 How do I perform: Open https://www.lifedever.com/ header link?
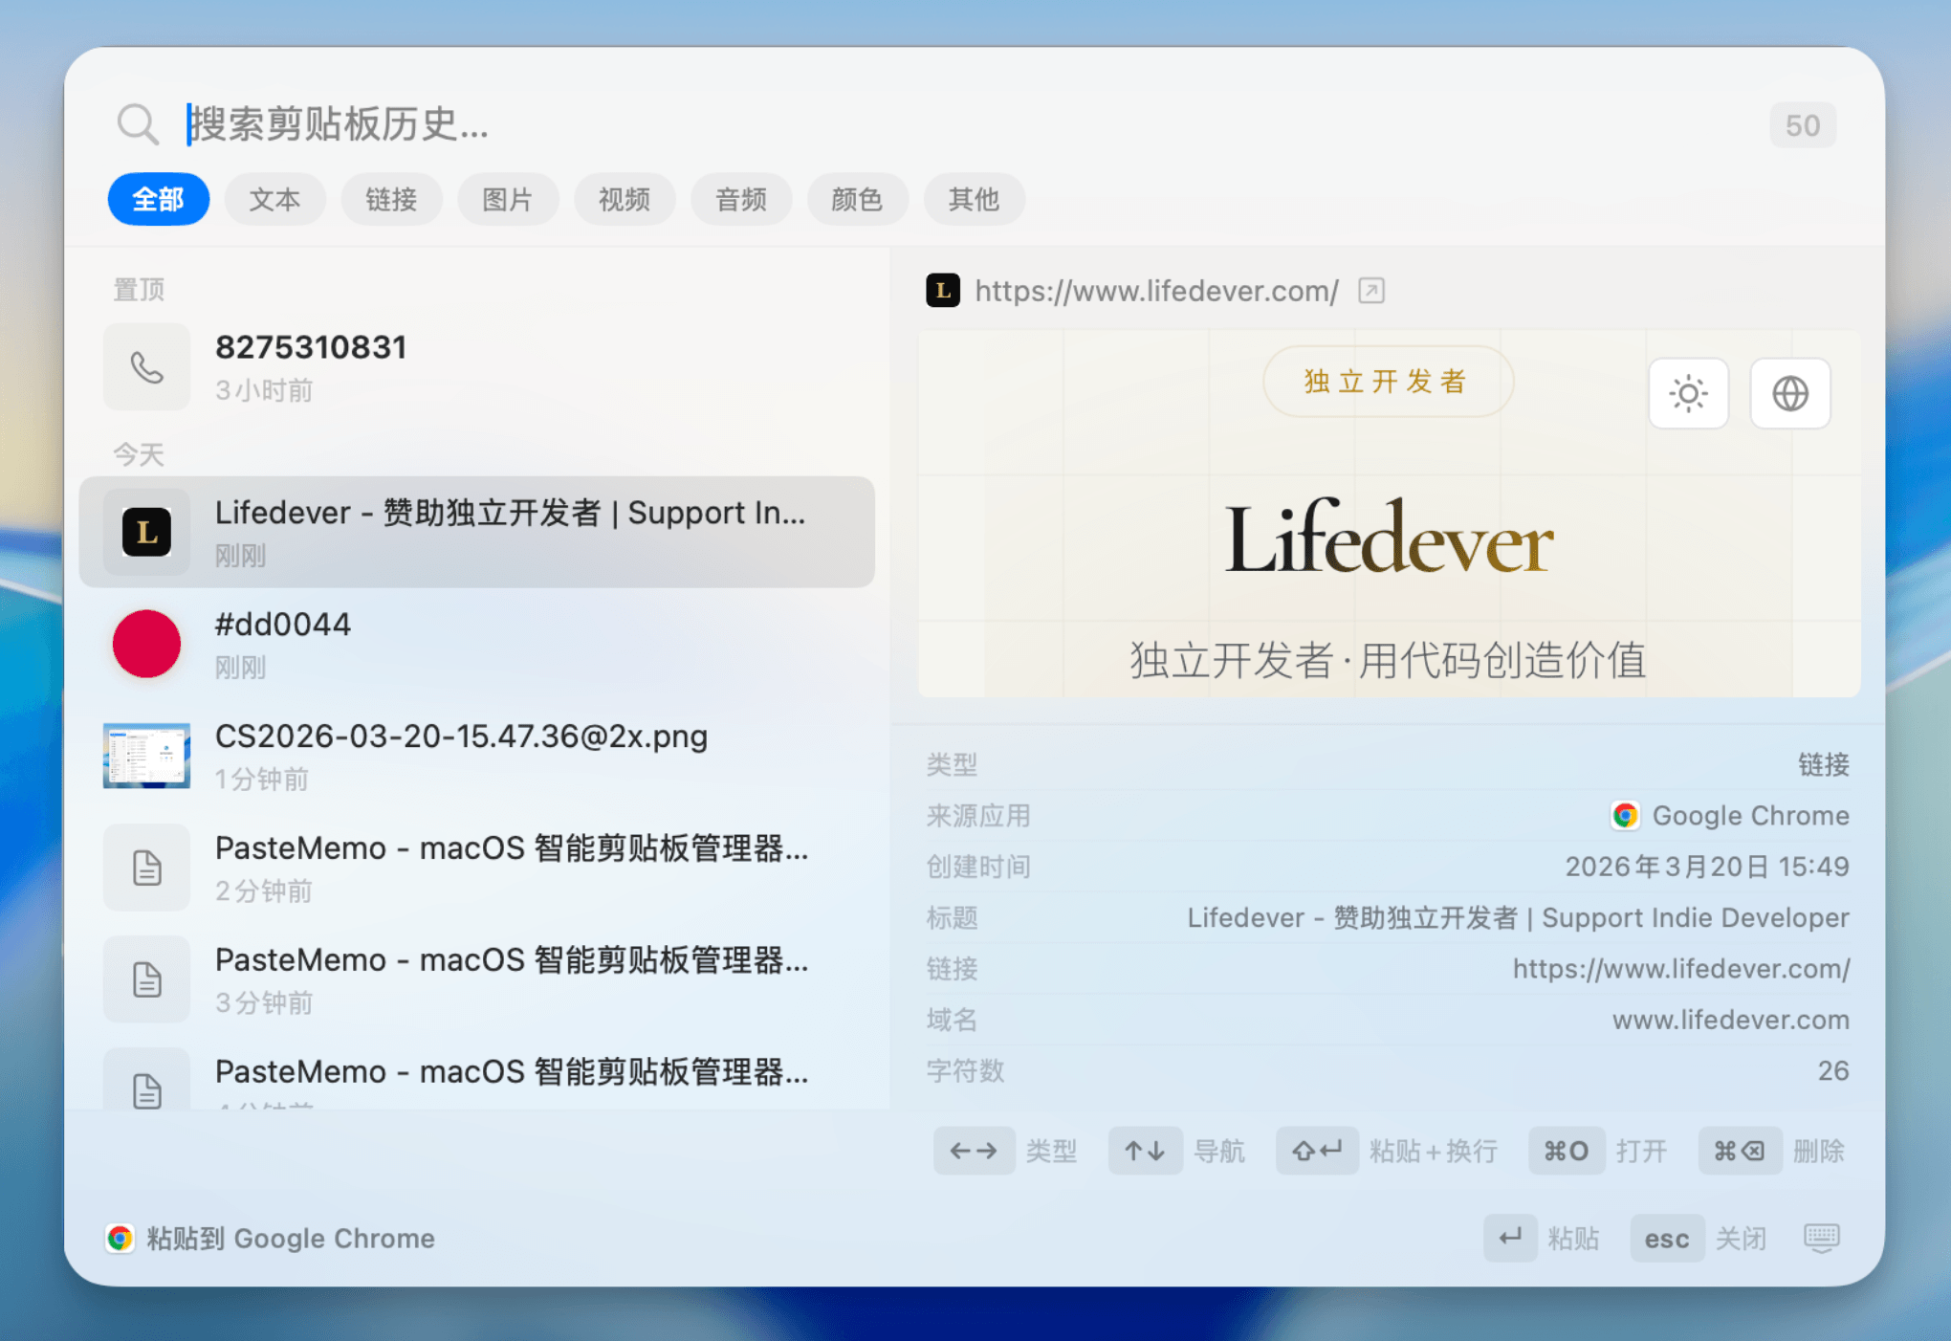(x=1156, y=291)
